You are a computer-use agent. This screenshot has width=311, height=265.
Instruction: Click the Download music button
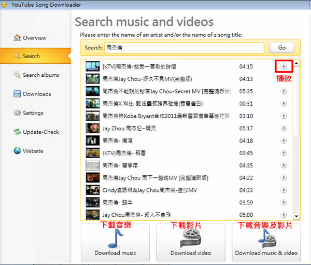(x=115, y=242)
